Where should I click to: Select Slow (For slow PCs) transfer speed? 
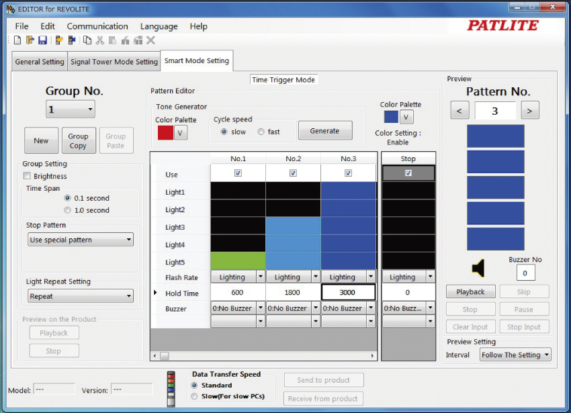[194, 396]
